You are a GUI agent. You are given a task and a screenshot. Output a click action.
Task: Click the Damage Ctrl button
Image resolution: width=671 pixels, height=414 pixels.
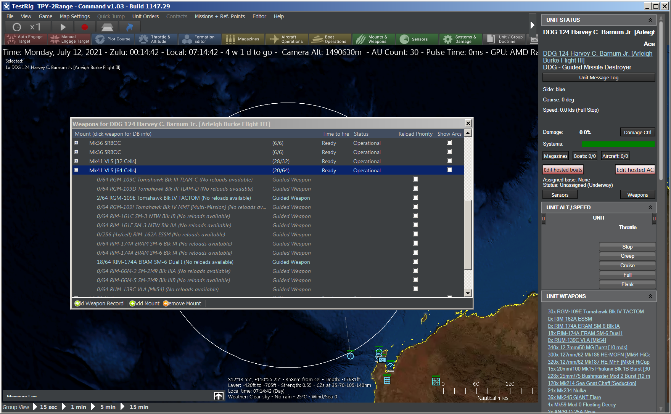click(637, 132)
